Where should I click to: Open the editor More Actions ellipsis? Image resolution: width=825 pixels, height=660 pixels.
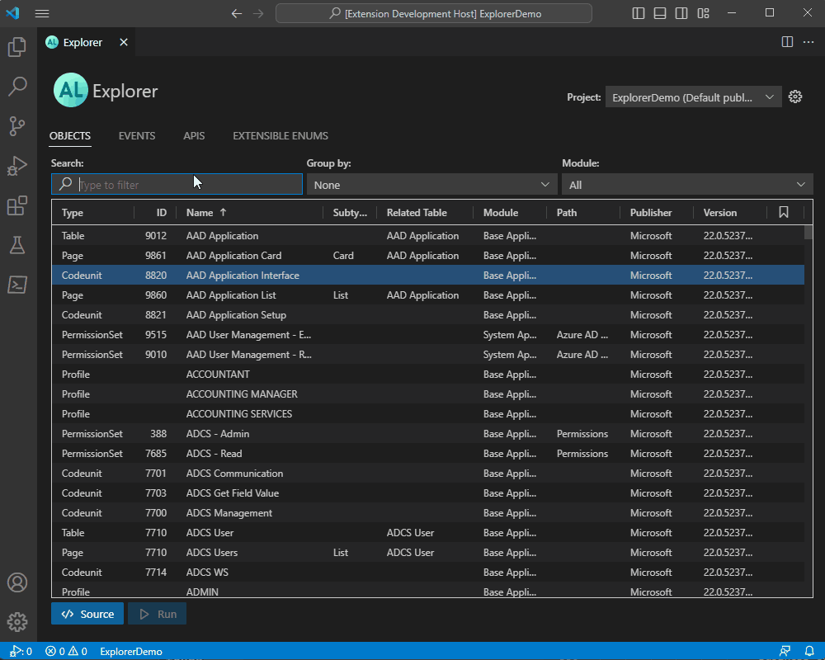coord(808,42)
